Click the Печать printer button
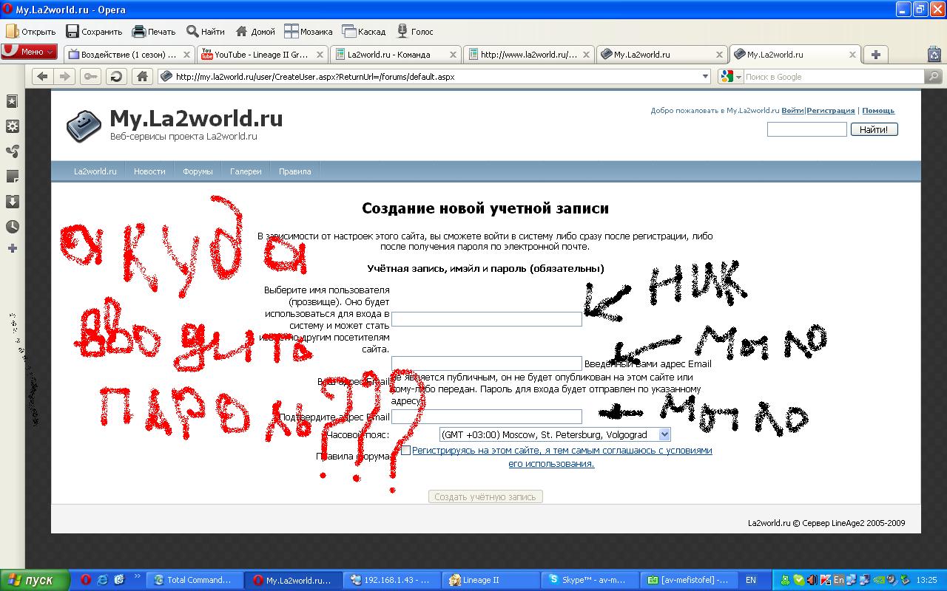Image resolution: width=947 pixels, height=591 pixels. click(x=154, y=31)
